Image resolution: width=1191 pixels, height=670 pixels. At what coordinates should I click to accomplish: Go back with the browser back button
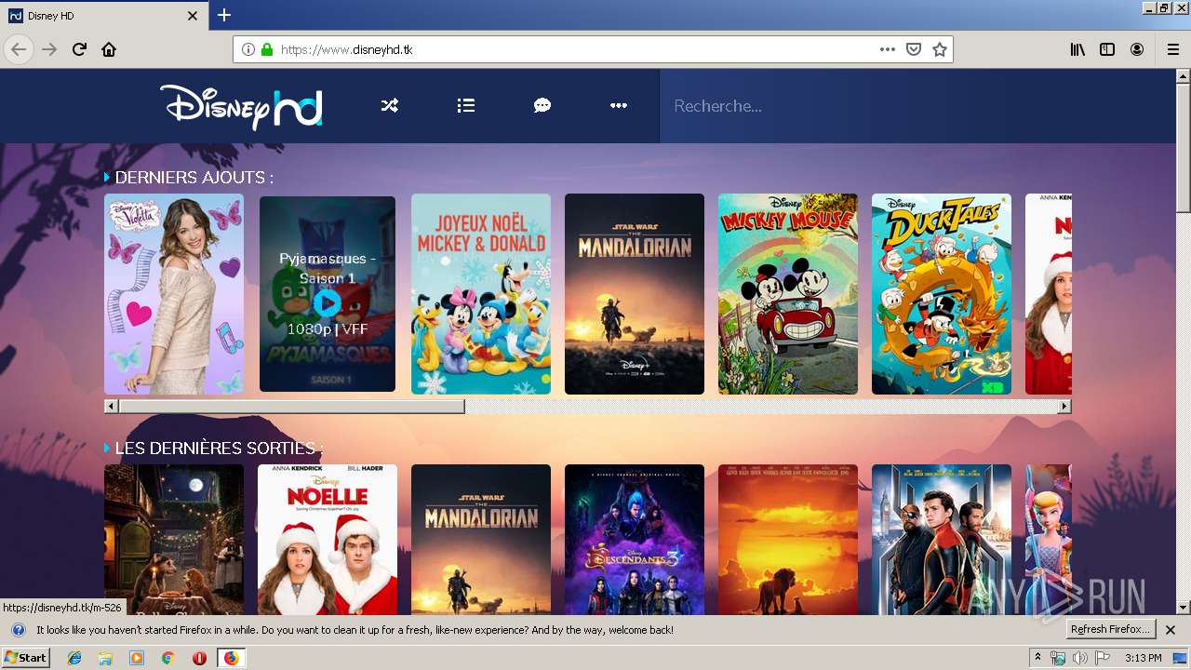20,49
